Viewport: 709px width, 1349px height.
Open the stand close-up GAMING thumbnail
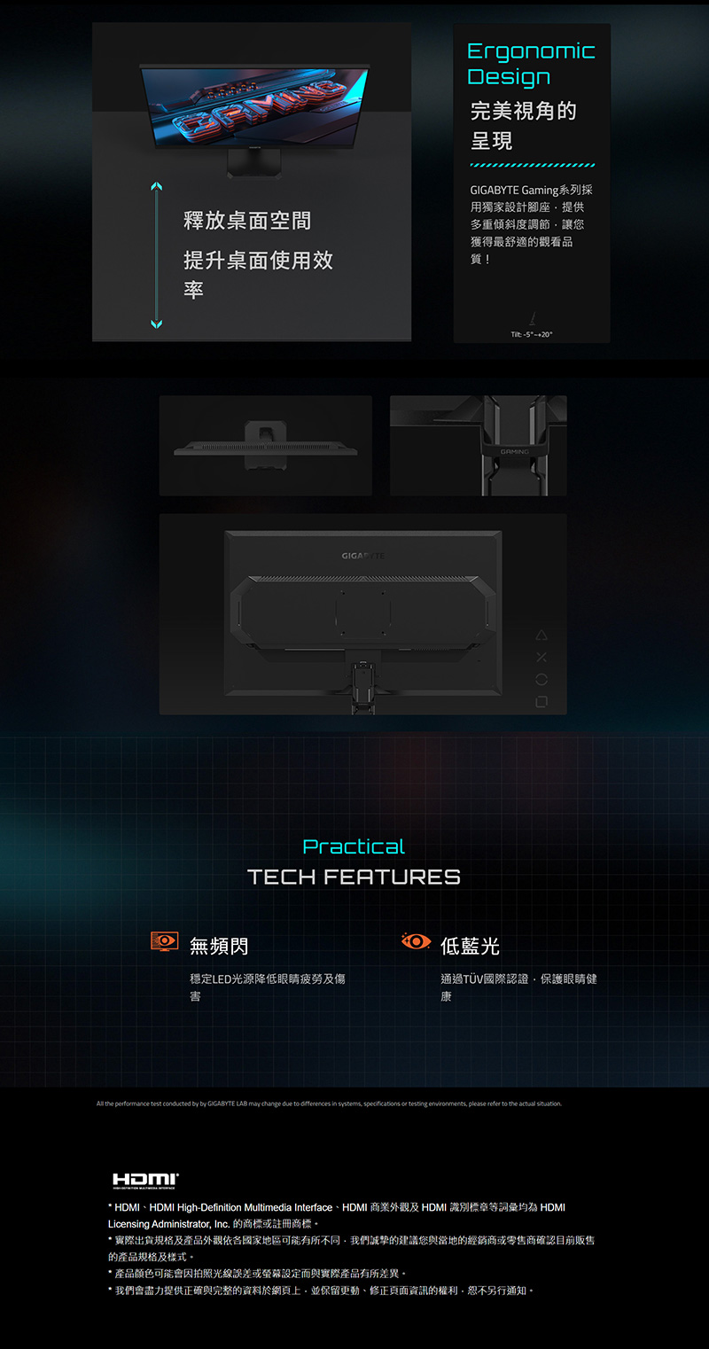479,445
